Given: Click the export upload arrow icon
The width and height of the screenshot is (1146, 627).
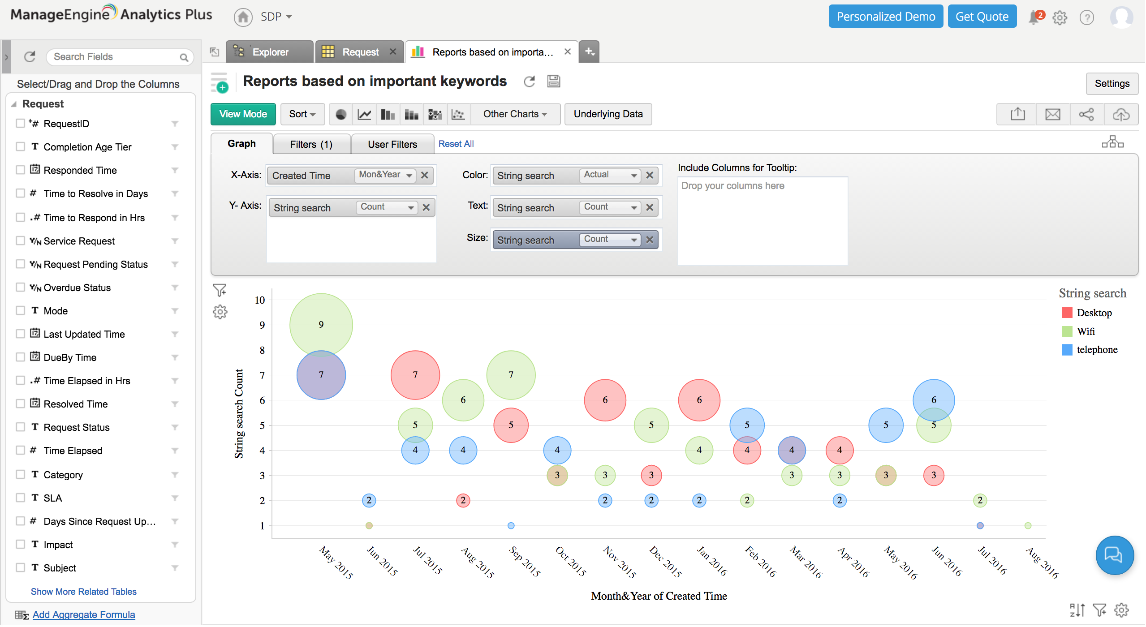Looking at the screenshot, I should tap(1017, 115).
